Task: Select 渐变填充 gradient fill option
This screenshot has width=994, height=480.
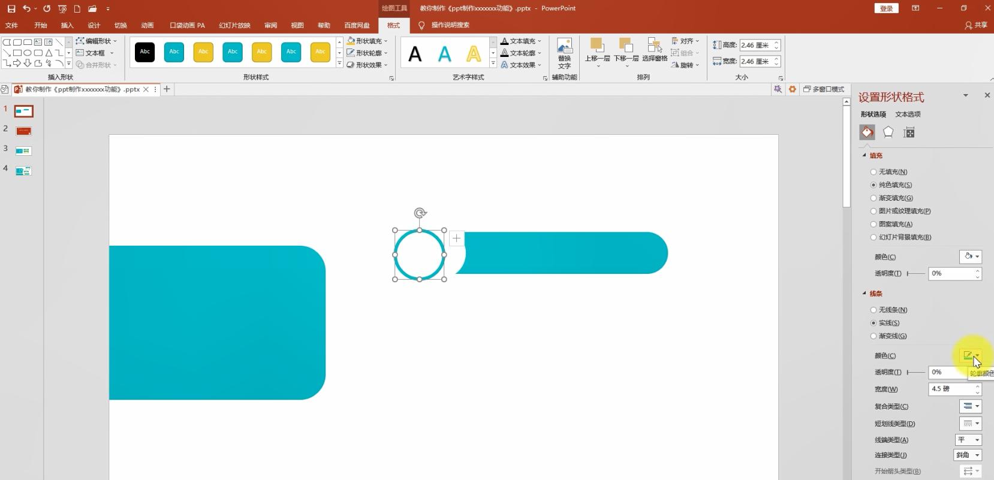Action: (x=891, y=198)
